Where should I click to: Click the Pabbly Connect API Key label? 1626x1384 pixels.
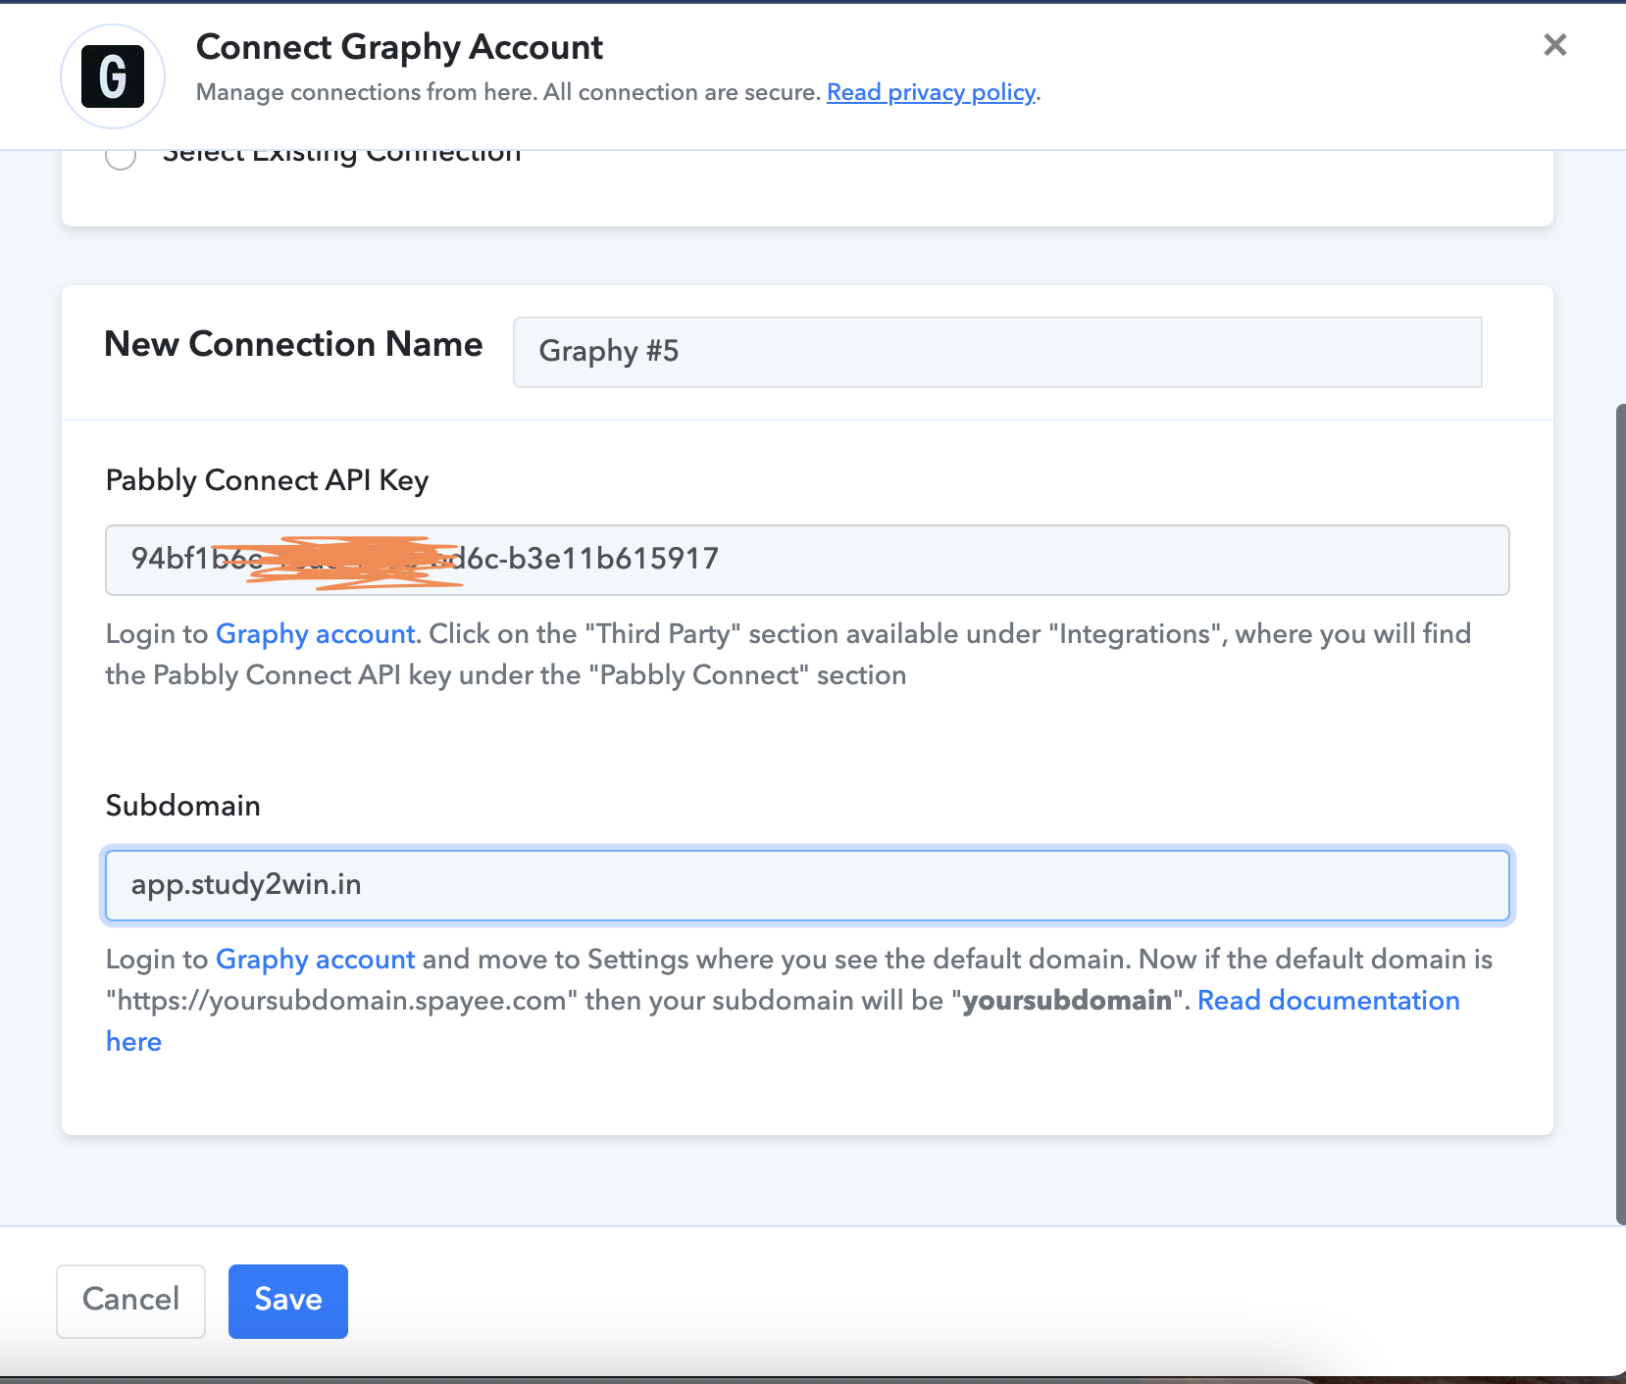267,480
